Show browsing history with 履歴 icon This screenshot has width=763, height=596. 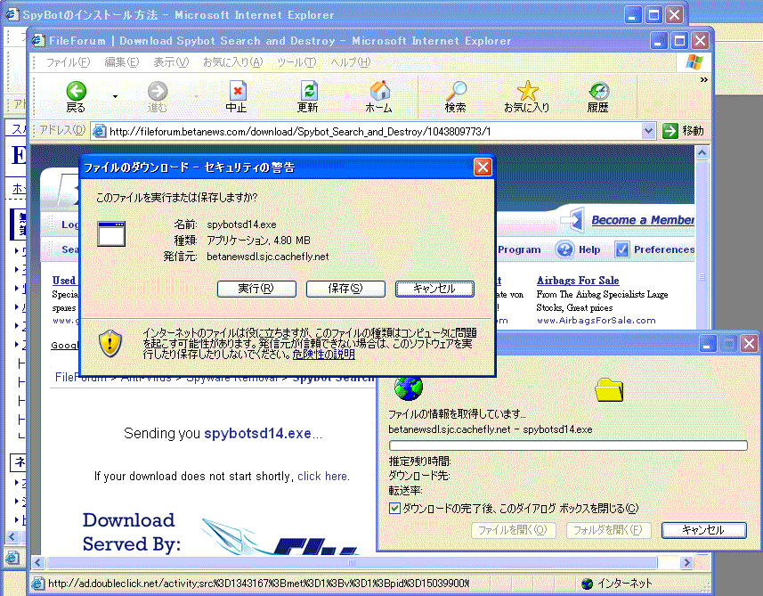click(598, 91)
